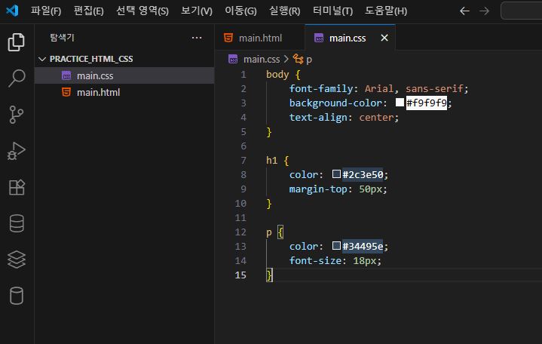Image resolution: width=542 pixels, height=344 pixels.
Task: Click the #2c3e50 color swatch
Action: [337, 175]
